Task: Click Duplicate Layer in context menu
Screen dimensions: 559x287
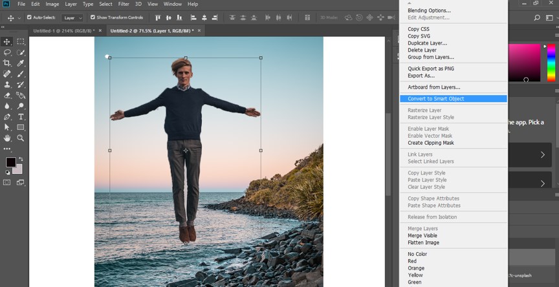Action: coord(427,43)
